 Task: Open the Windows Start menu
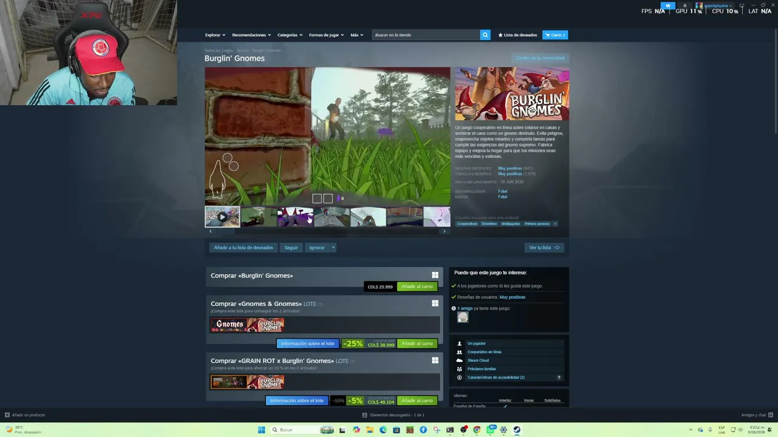[261, 430]
